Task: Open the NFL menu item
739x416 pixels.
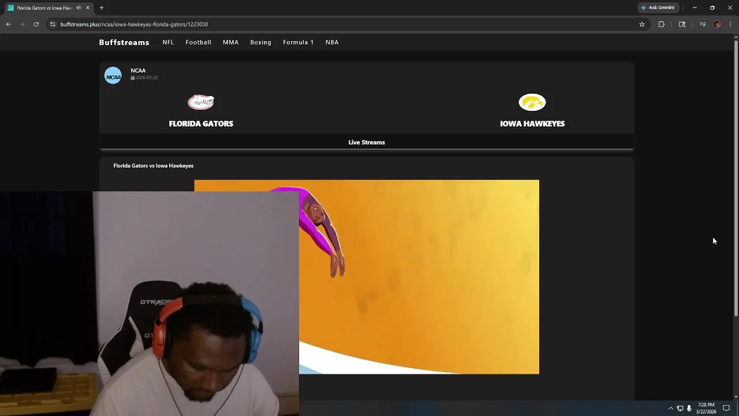Action: click(168, 42)
